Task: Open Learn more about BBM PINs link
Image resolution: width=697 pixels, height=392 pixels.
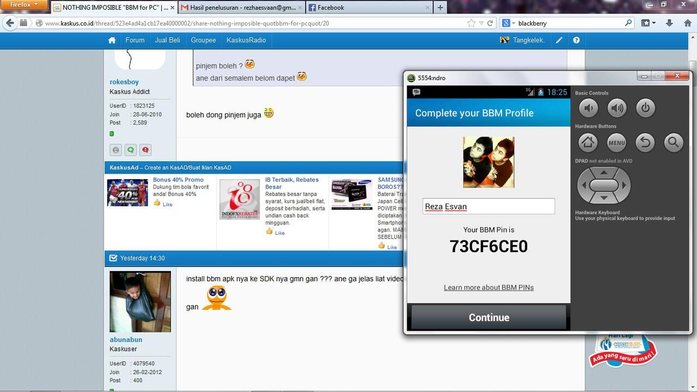Action: tap(488, 287)
